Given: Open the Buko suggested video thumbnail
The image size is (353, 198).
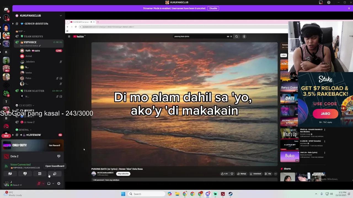Looking at the screenshot, I should click(290, 157).
